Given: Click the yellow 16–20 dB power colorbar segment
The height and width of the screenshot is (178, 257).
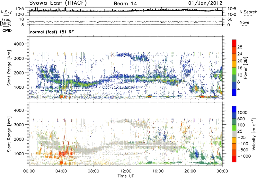Looking at the screenshot, I should [234, 64].
